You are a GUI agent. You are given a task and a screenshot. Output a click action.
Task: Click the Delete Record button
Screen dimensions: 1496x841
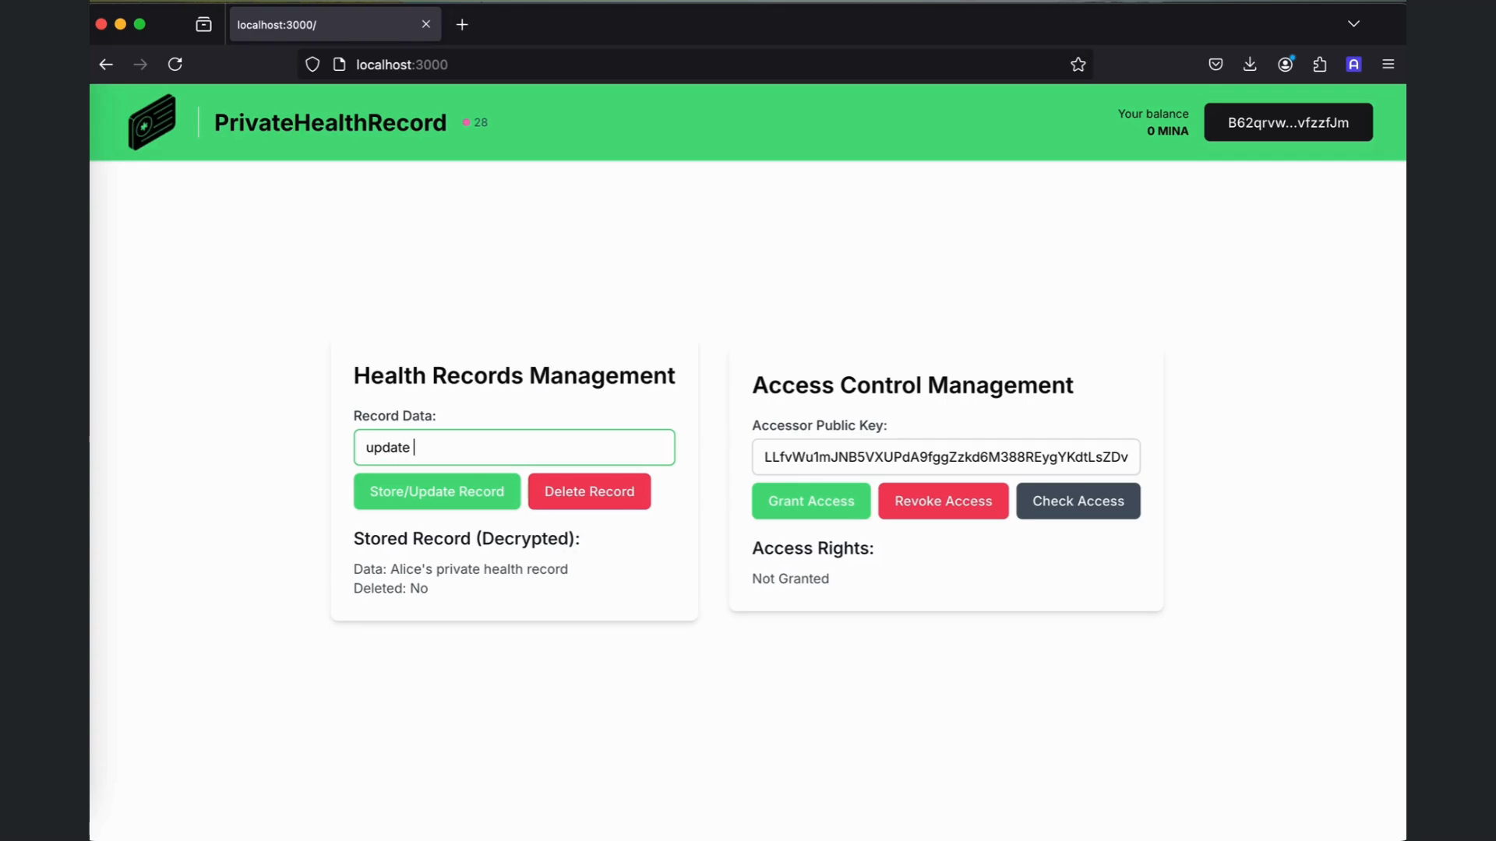(x=589, y=491)
